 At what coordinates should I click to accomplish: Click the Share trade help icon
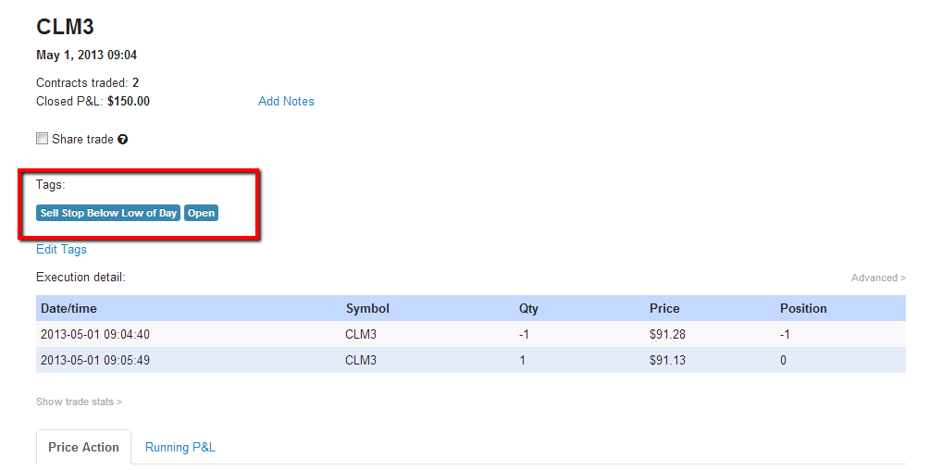(x=122, y=140)
